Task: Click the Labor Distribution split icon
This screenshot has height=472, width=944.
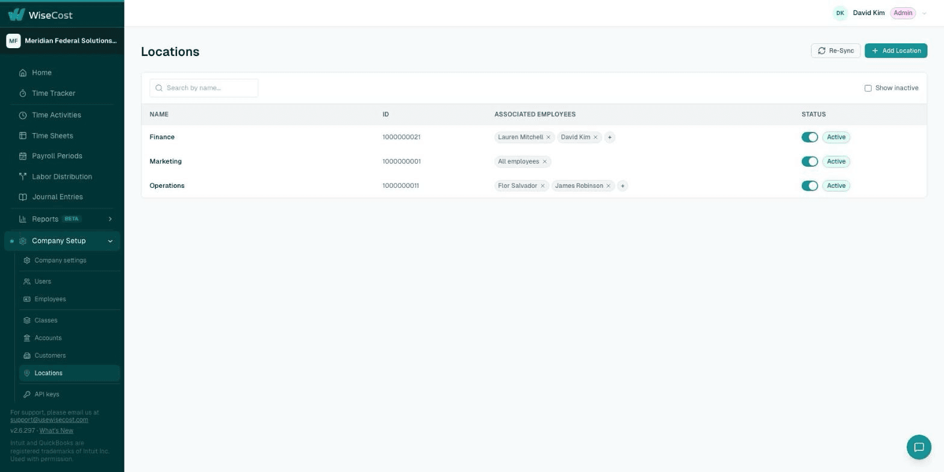Action: [x=23, y=176]
